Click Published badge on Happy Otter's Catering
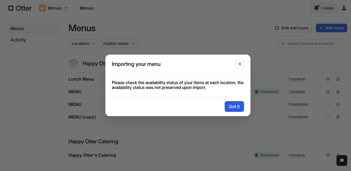 click(266, 155)
